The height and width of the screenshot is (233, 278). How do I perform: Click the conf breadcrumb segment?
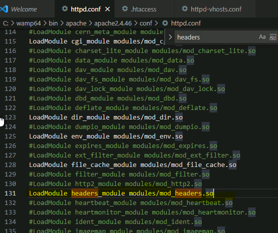coord(146,23)
